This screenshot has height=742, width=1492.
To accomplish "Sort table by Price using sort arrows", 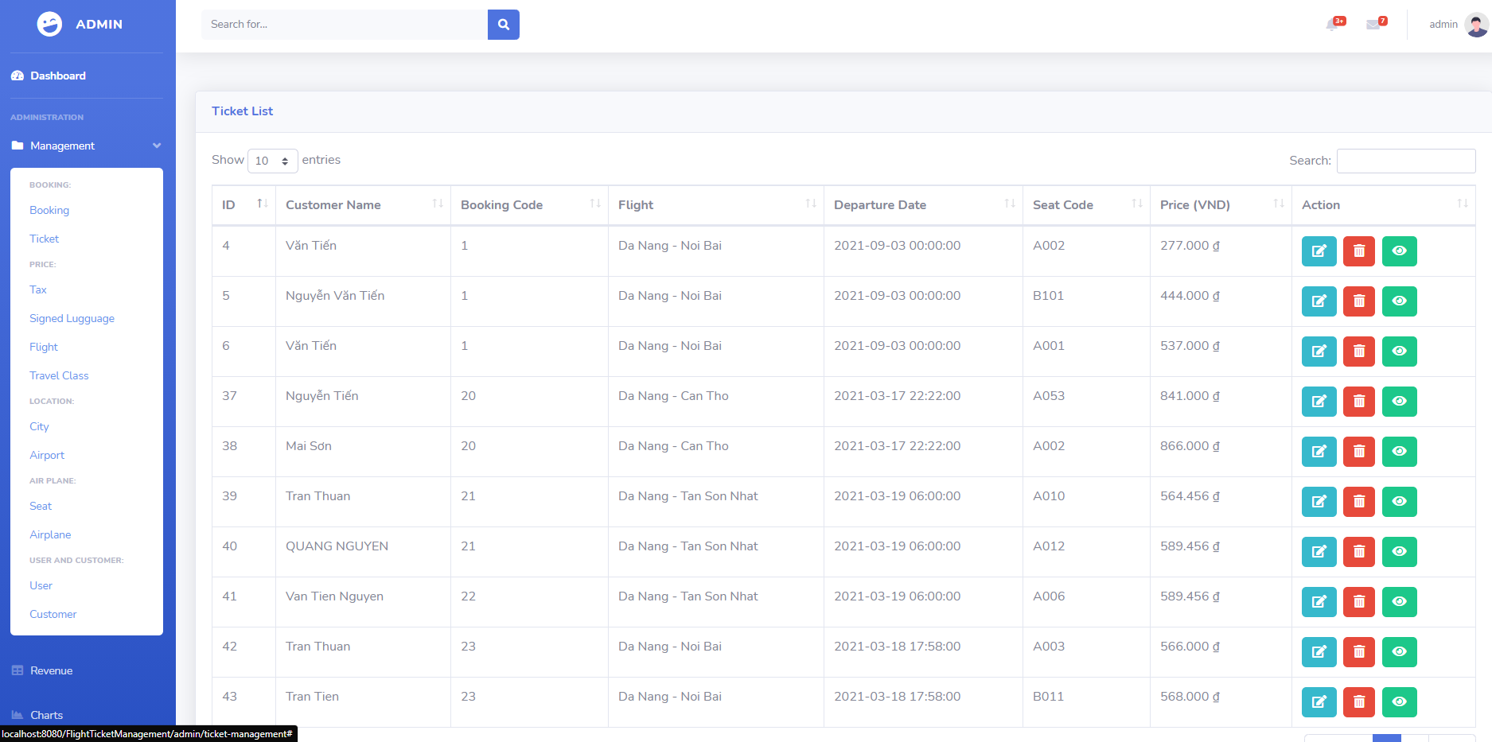I will point(1280,204).
